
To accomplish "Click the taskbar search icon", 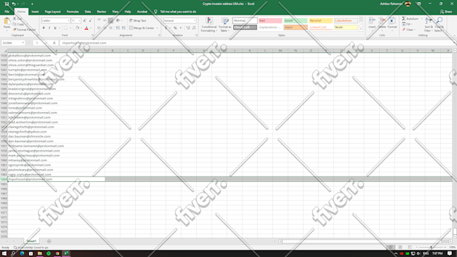I will [x=13, y=254].
